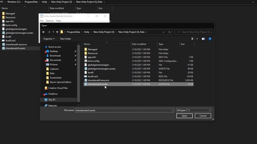Image resolution: width=257 pixels, height=144 pixels.
Task: Open the All types filter dropdown
Action: (194, 110)
